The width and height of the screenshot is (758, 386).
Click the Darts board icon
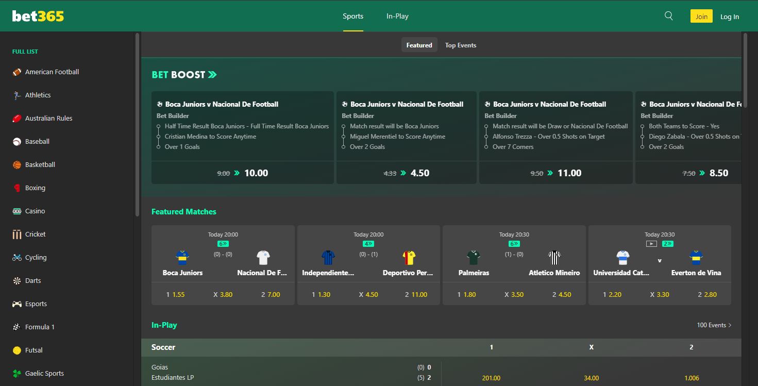point(17,281)
